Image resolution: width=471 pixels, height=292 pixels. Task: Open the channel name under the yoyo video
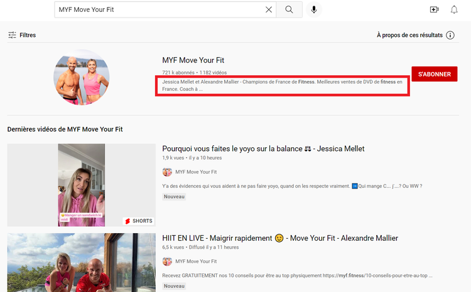(196, 172)
